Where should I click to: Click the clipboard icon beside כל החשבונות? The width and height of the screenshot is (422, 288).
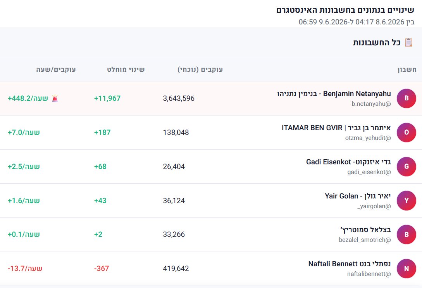pyautogui.click(x=408, y=42)
